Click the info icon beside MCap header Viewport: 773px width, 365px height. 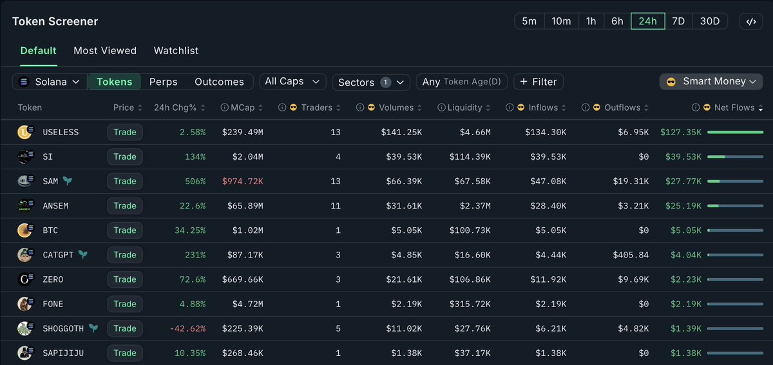(224, 108)
